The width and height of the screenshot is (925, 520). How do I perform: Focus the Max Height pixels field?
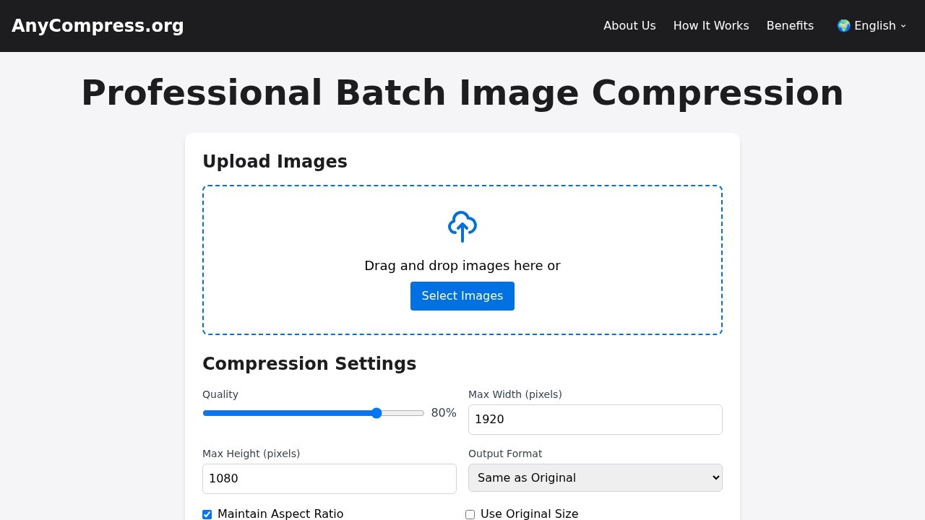coord(329,479)
